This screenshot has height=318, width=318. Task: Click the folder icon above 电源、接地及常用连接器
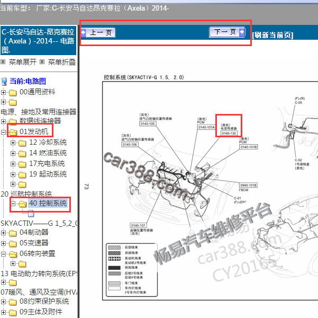click(x=13, y=102)
